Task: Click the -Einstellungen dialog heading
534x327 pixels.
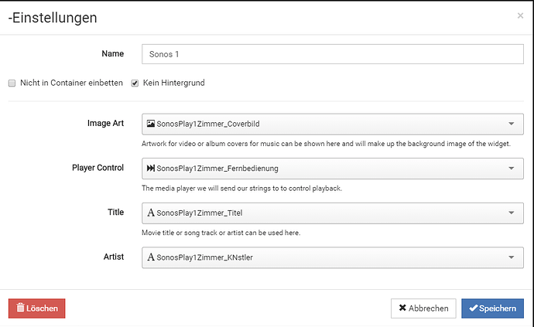Action: pos(53,18)
